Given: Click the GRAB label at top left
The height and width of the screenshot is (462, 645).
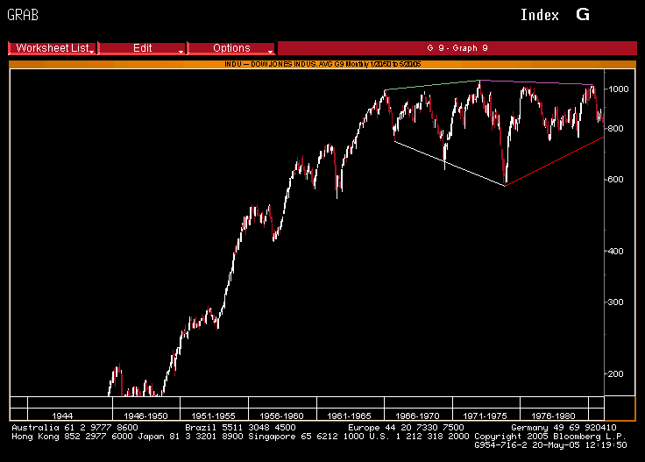Looking at the screenshot, I should 23,15.
